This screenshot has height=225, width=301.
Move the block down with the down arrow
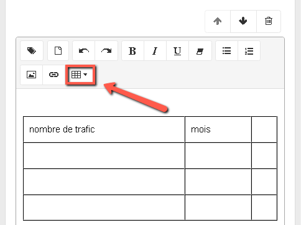pyautogui.click(x=243, y=21)
